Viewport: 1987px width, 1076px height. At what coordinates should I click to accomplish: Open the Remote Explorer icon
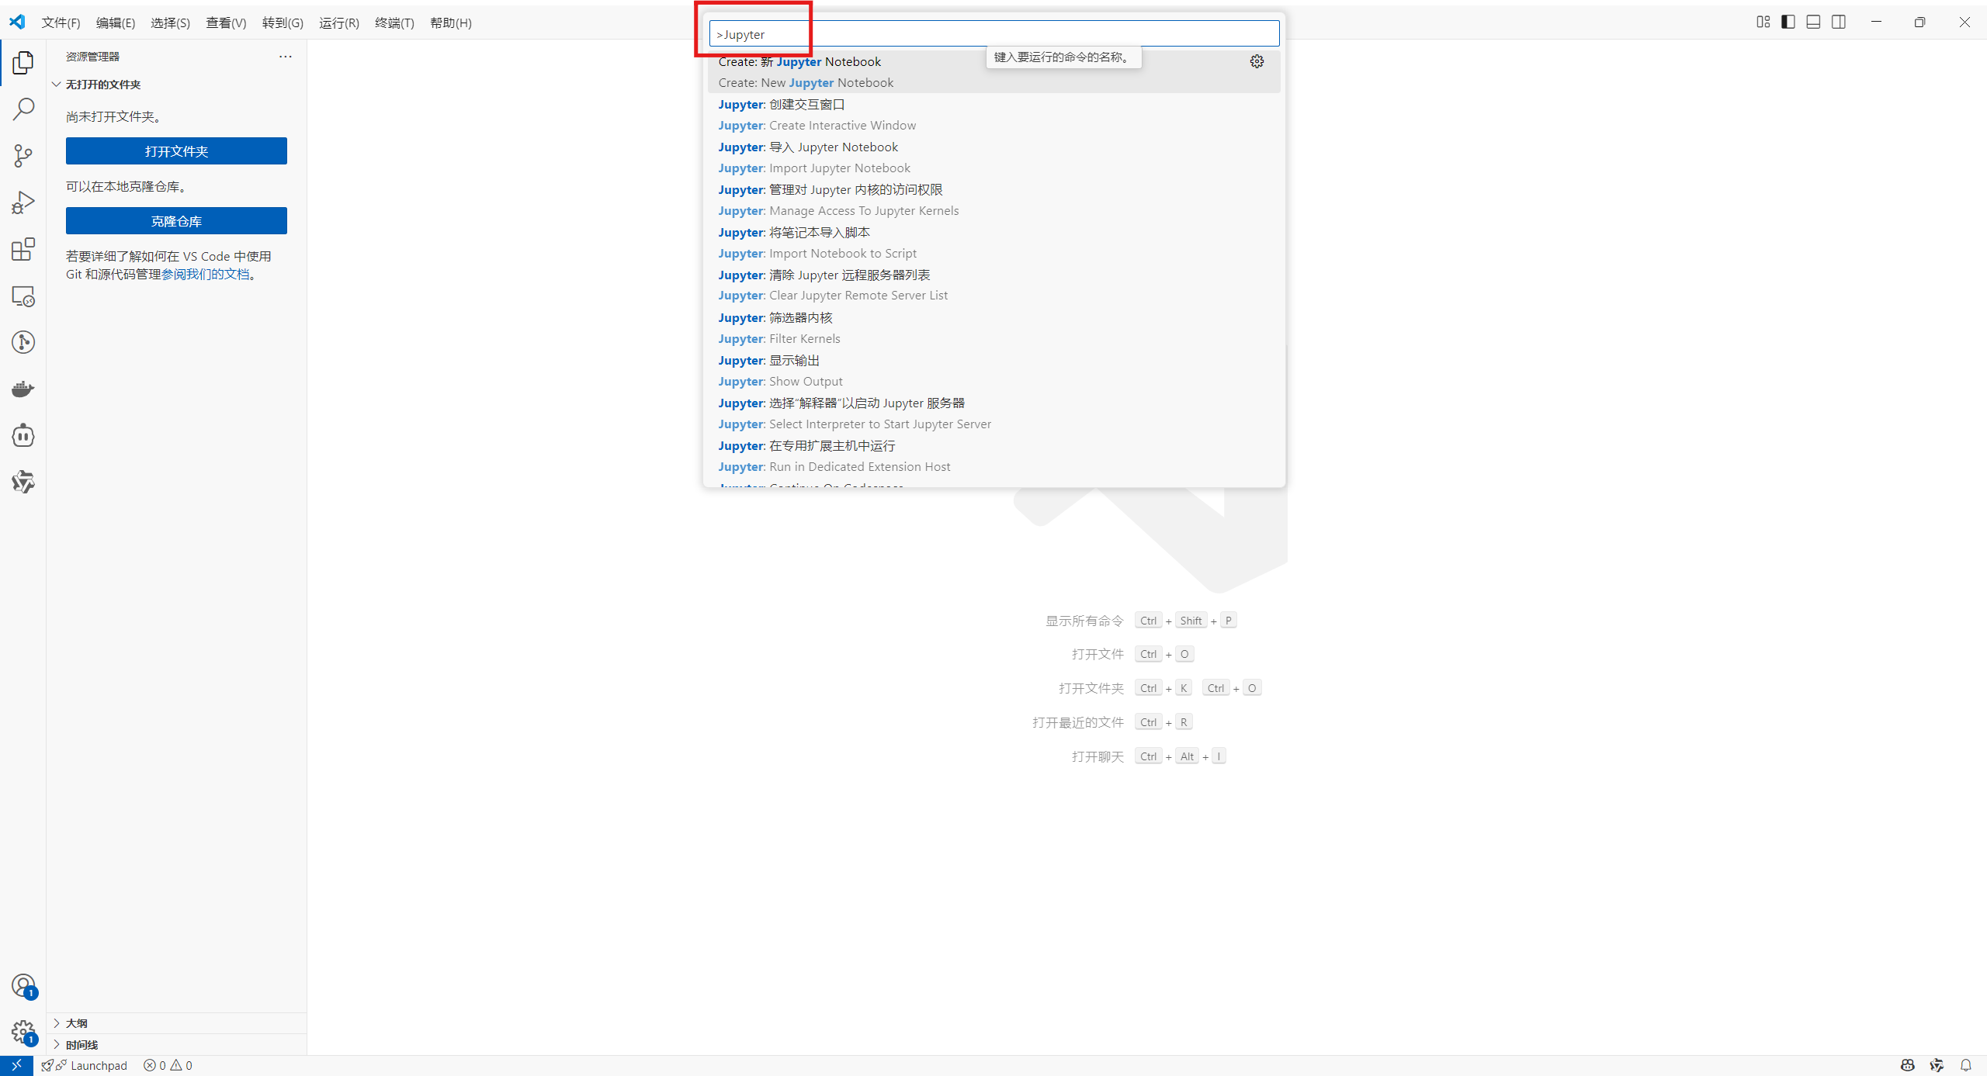[23, 296]
